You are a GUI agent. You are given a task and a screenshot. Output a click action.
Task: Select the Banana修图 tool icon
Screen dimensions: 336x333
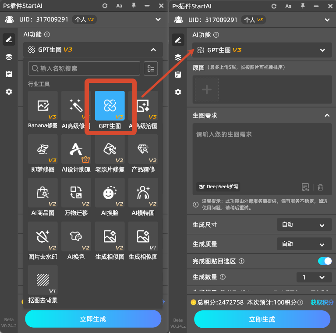tap(43, 106)
